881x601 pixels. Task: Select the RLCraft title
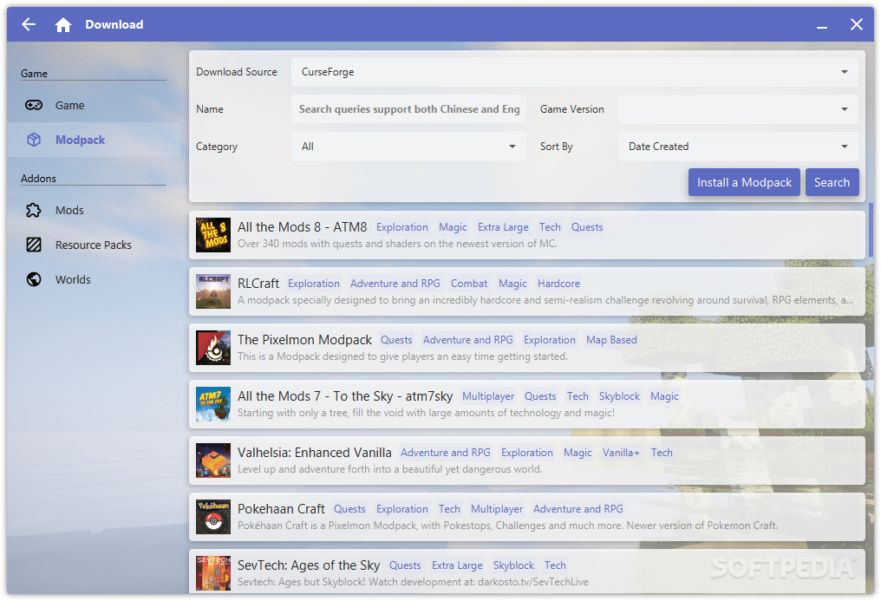(x=258, y=283)
